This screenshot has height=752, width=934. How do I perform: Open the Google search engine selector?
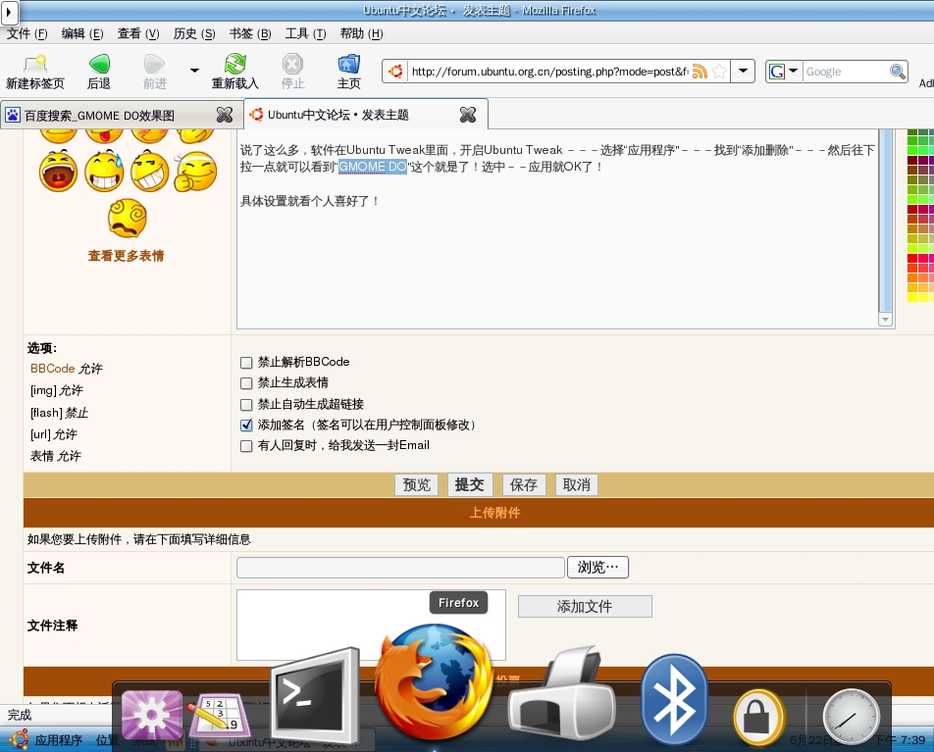pyautogui.click(x=783, y=72)
